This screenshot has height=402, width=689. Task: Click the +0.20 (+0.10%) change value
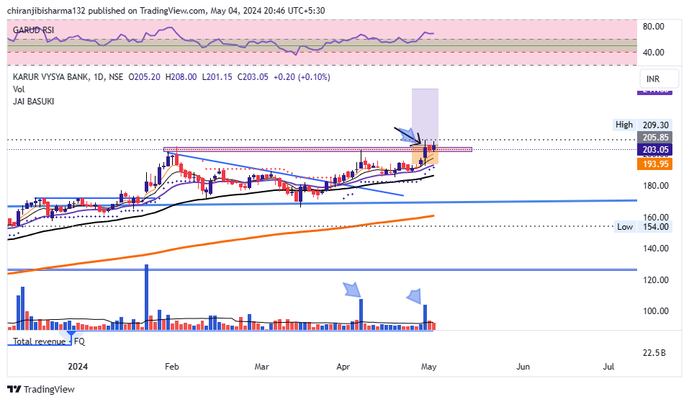pyautogui.click(x=302, y=77)
